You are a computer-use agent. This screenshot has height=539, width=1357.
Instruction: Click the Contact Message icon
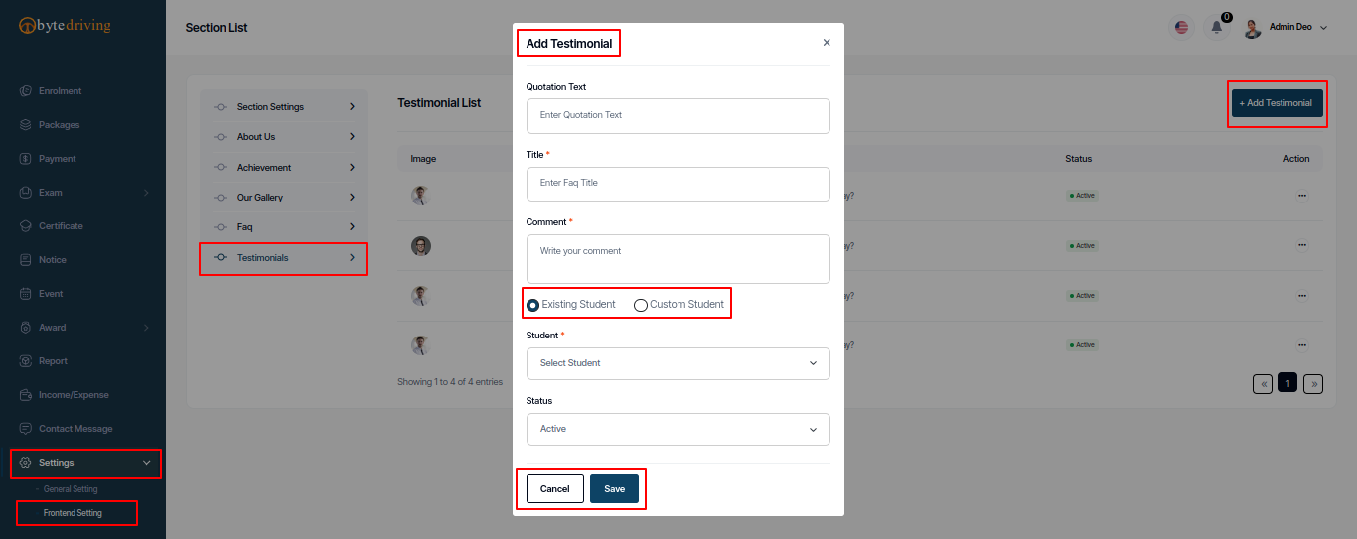pyautogui.click(x=26, y=429)
